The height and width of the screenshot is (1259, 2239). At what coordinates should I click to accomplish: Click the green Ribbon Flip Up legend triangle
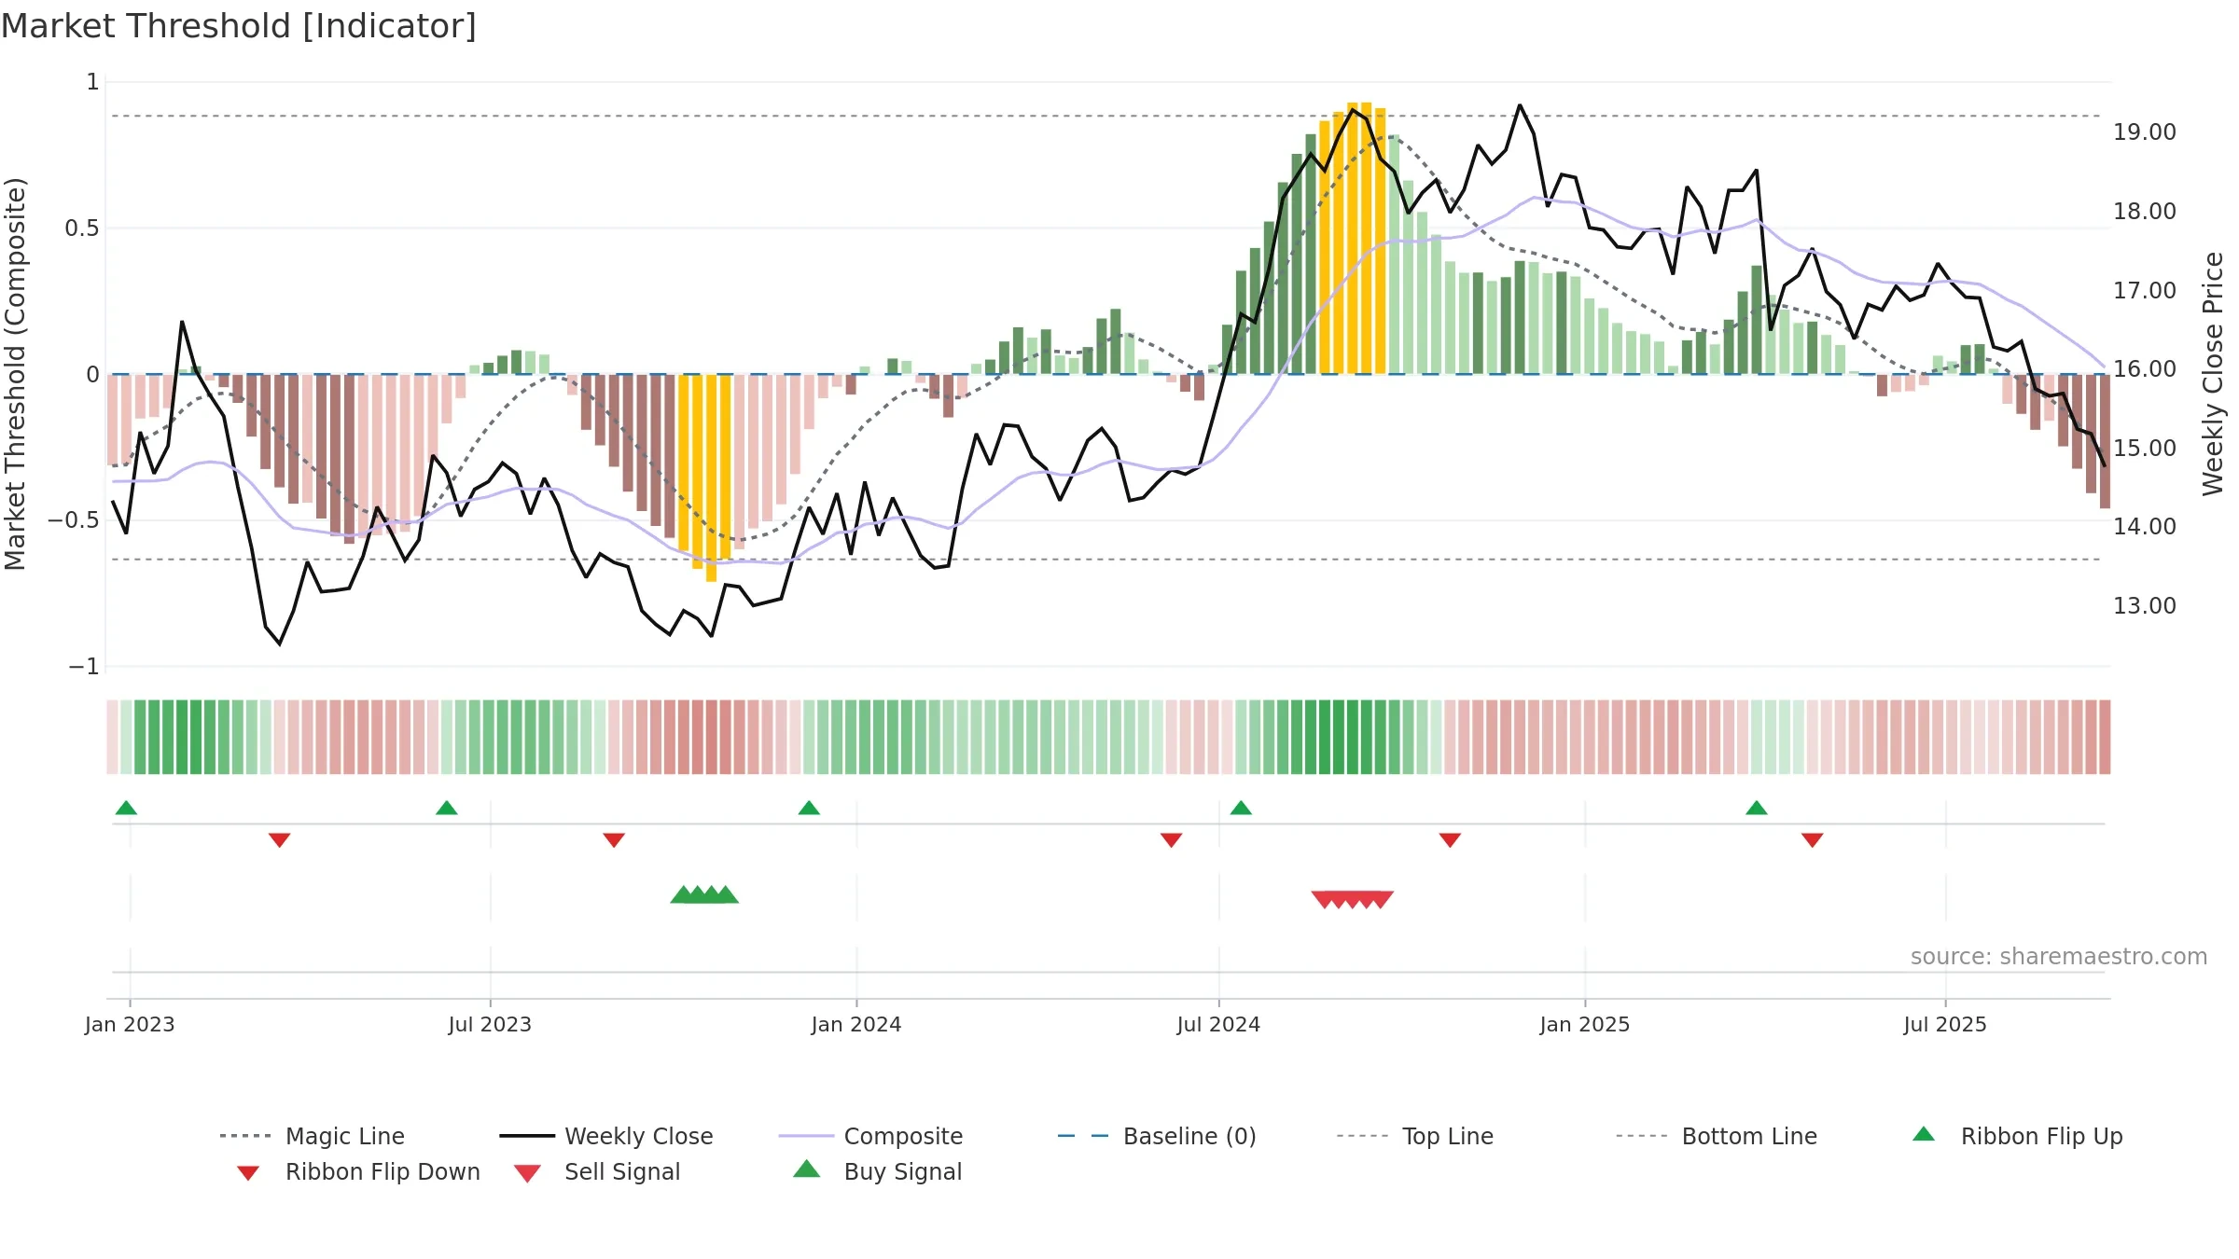[x=1924, y=1134]
